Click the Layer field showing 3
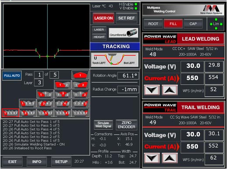The width and height of the screenshot is (227, 169). [38, 83]
